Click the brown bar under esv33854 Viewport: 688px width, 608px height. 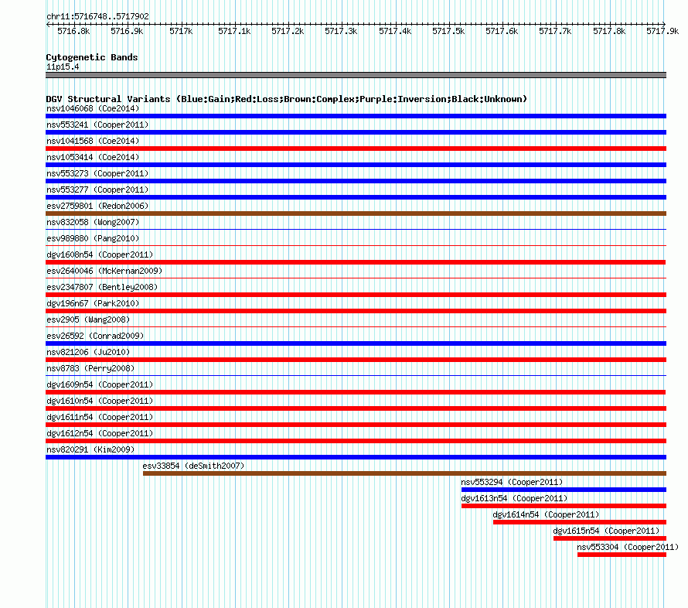tap(404, 473)
